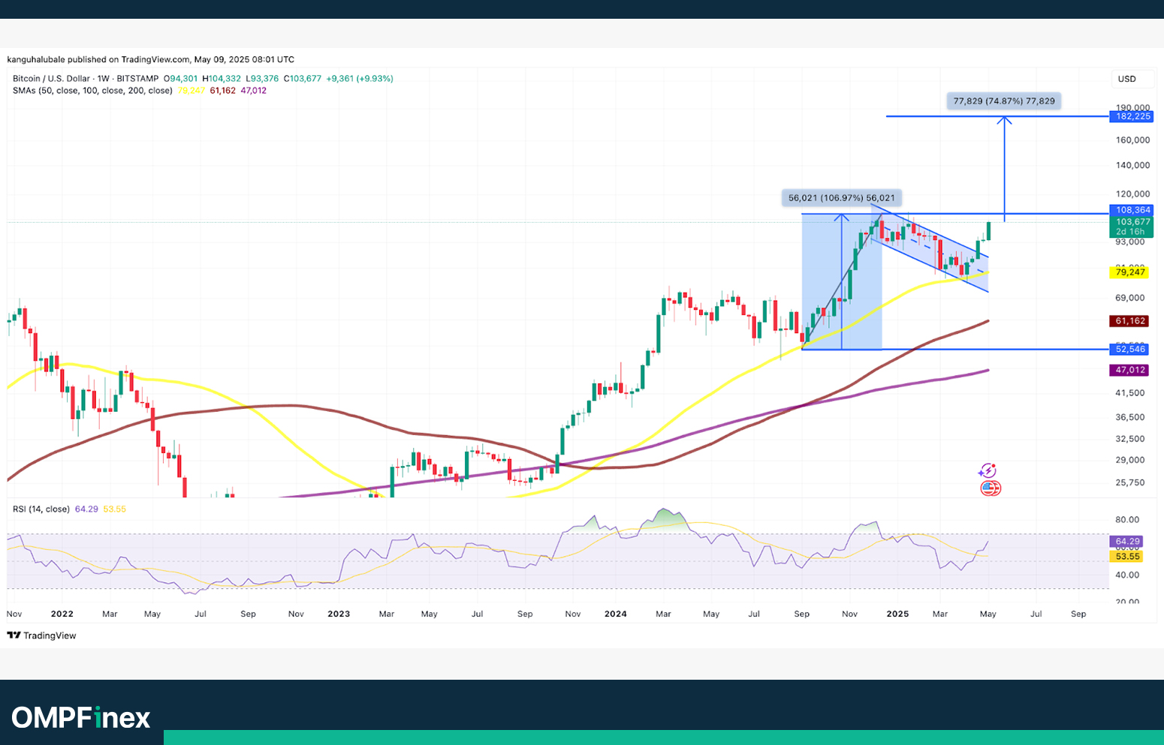Click the 56,021 (106.97%) measurement label
1164x745 pixels.
tap(842, 198)
